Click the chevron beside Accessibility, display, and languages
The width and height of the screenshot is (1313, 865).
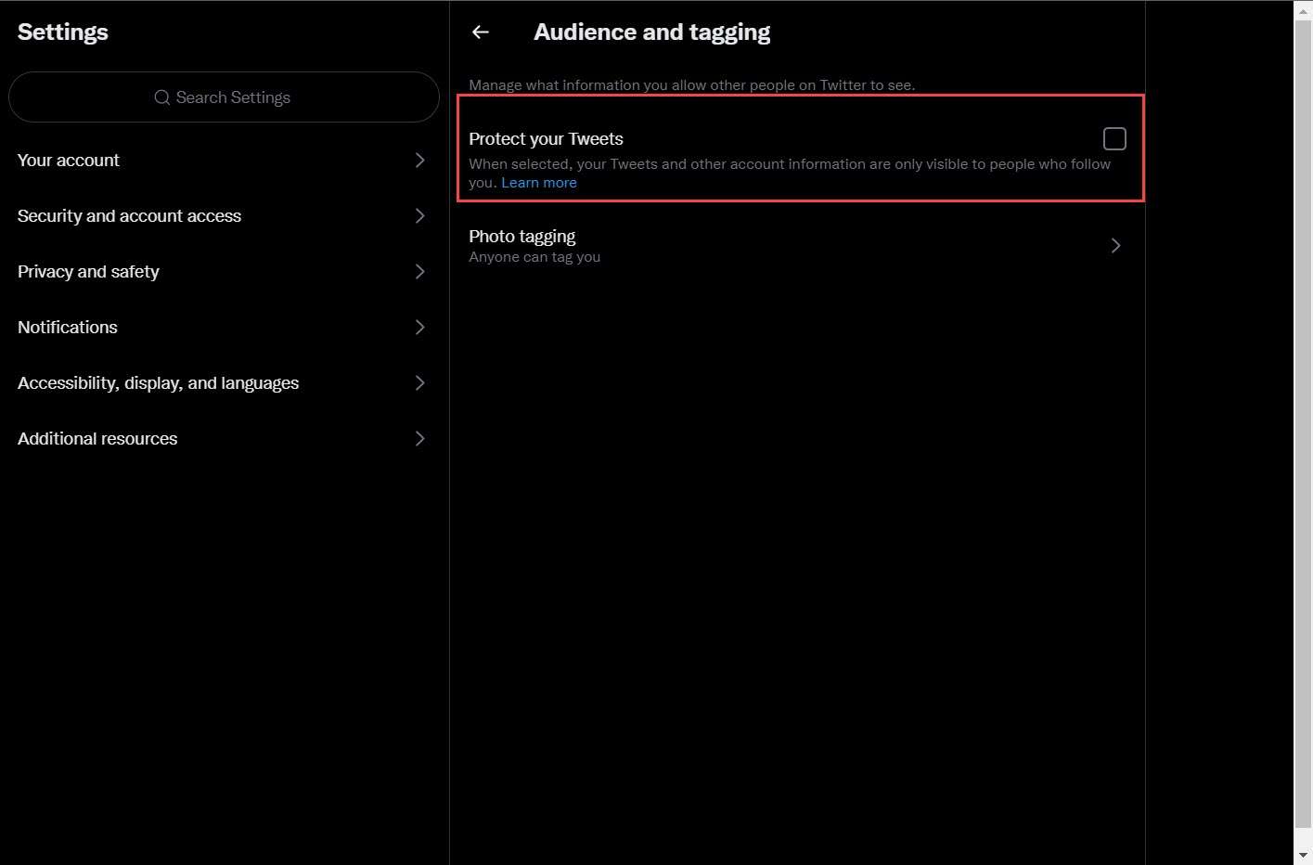(x=419, y=383)
